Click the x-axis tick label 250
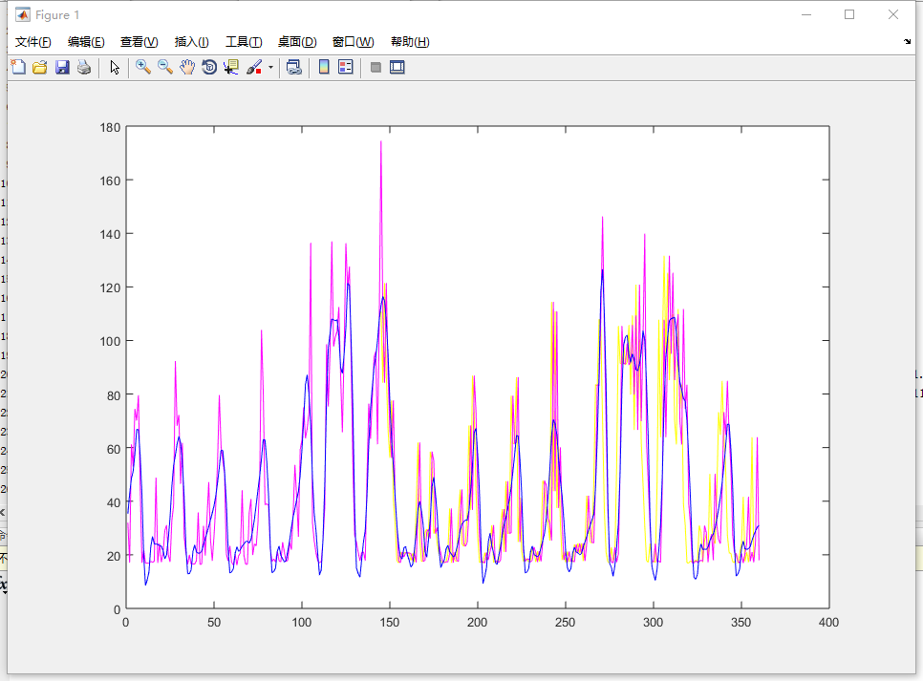Screen dimensions: 923x681 coord(565,622)
